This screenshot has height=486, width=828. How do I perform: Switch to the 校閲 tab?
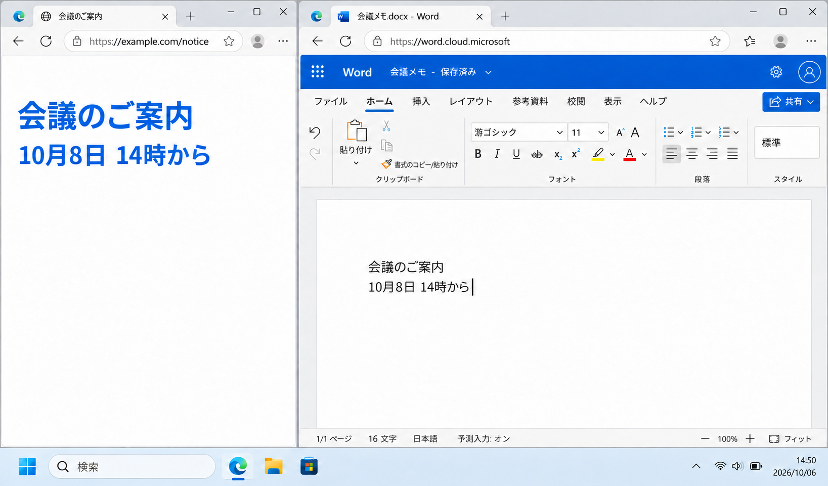[576, 101]
